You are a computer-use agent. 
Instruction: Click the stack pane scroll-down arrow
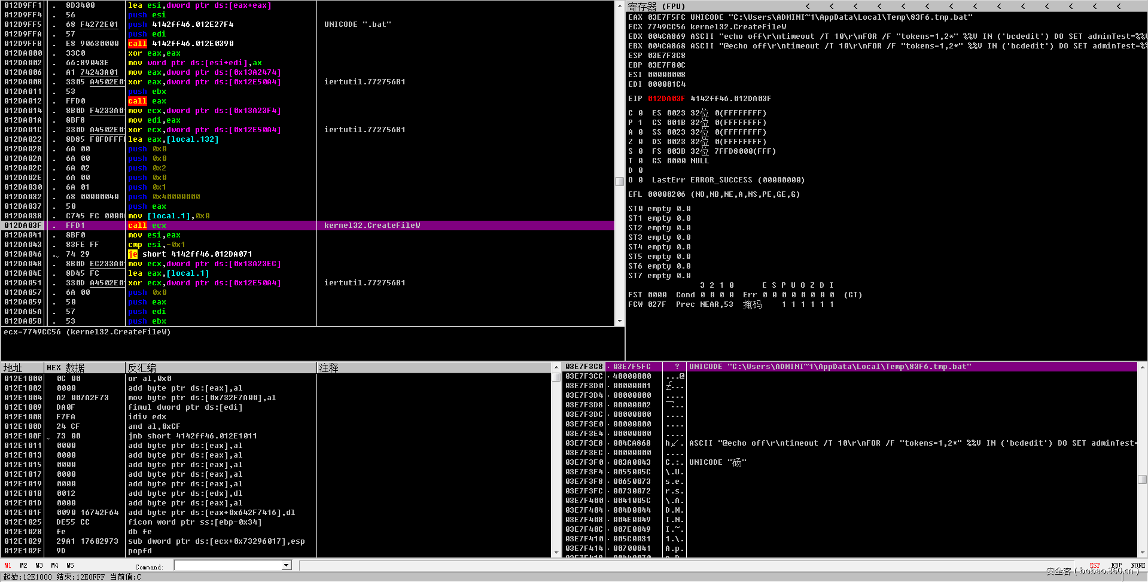tap(1142, 553)
